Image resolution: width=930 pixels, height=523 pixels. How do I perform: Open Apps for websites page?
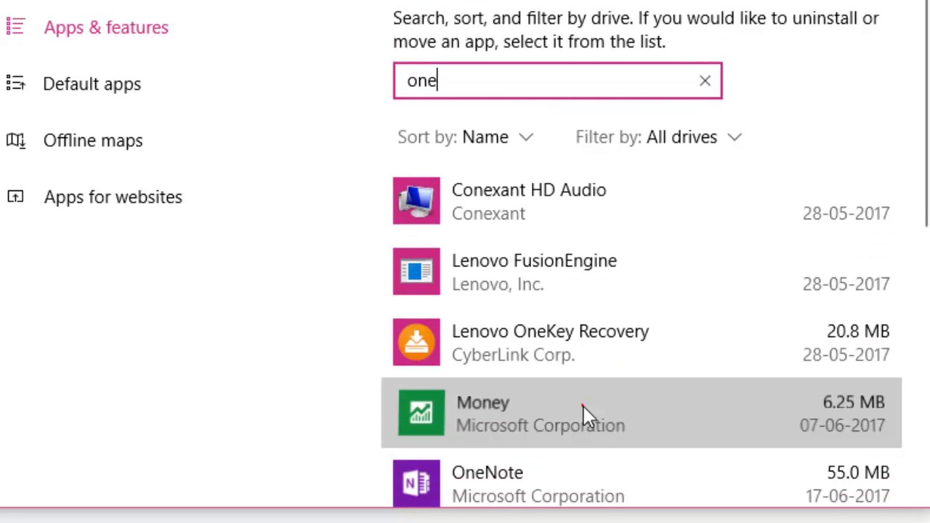point(113,197)
